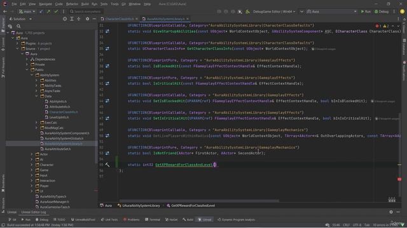The width and height of the screenshot is (407, 228).
Task: Click the magnifier search icon in Solution panel
Action: (18, 26)
